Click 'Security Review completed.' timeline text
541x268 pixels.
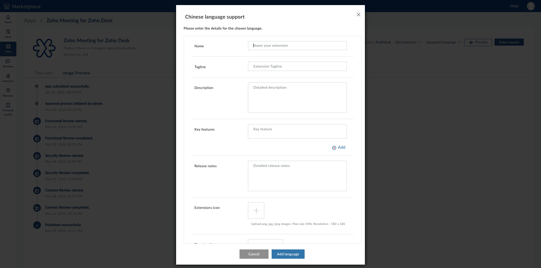coord(67,173)
